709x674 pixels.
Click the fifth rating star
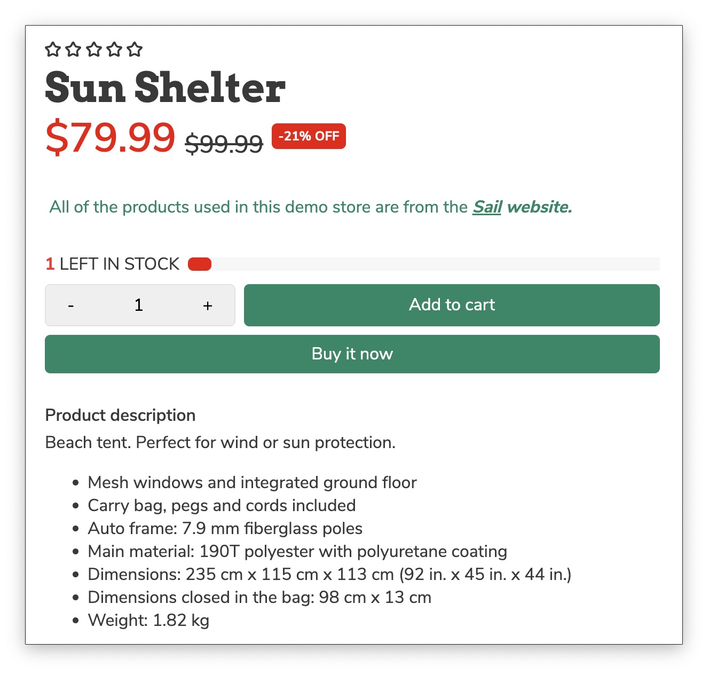click(x=135, y=50)
